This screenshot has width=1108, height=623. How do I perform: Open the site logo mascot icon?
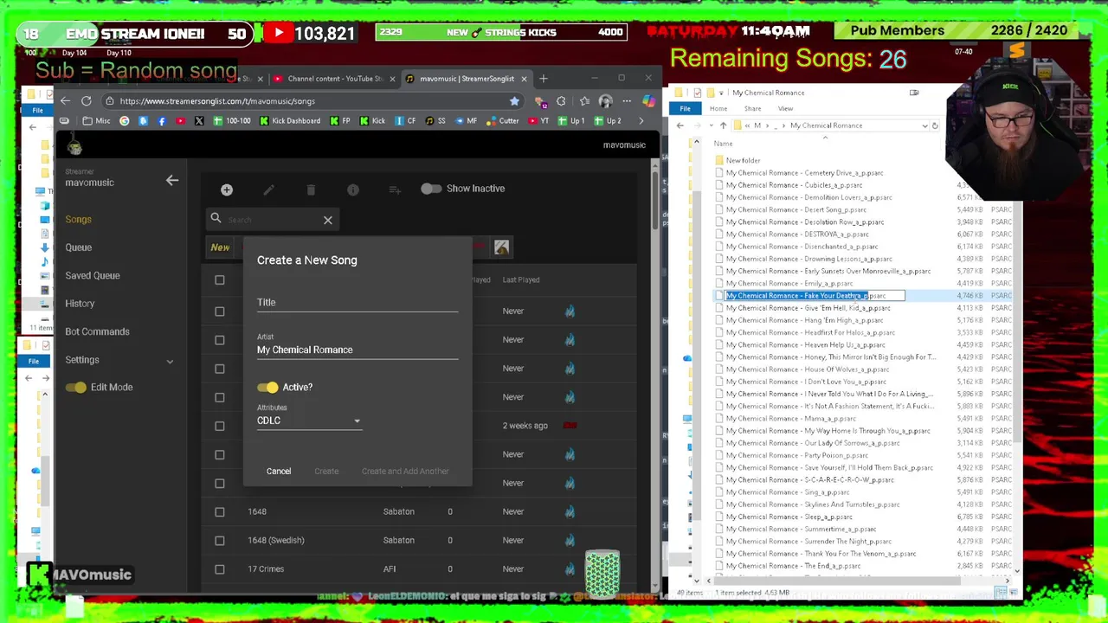tap(74, 145)
